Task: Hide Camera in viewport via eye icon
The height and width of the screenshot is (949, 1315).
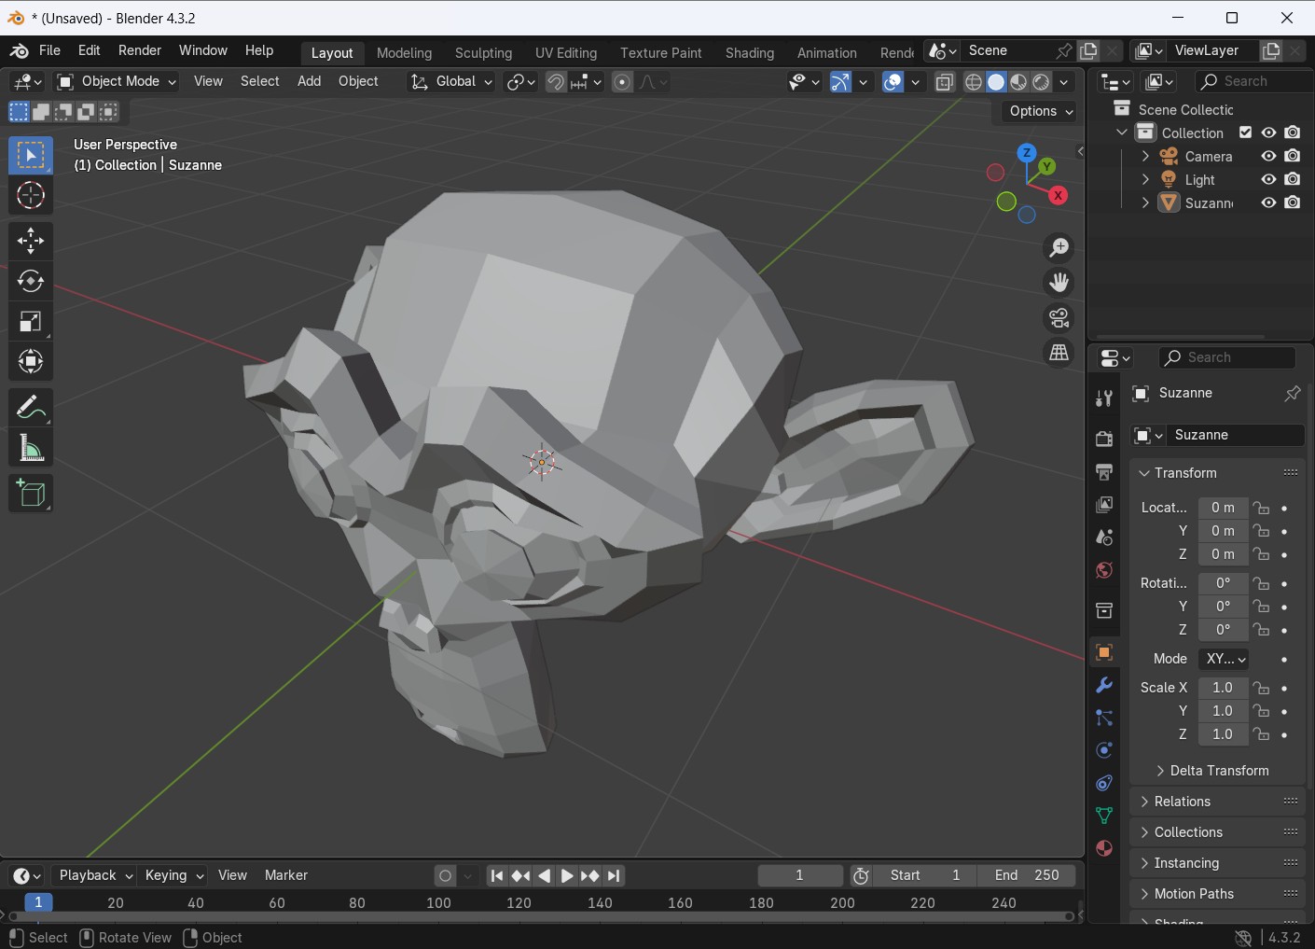Action: [x=1268, y=156]
